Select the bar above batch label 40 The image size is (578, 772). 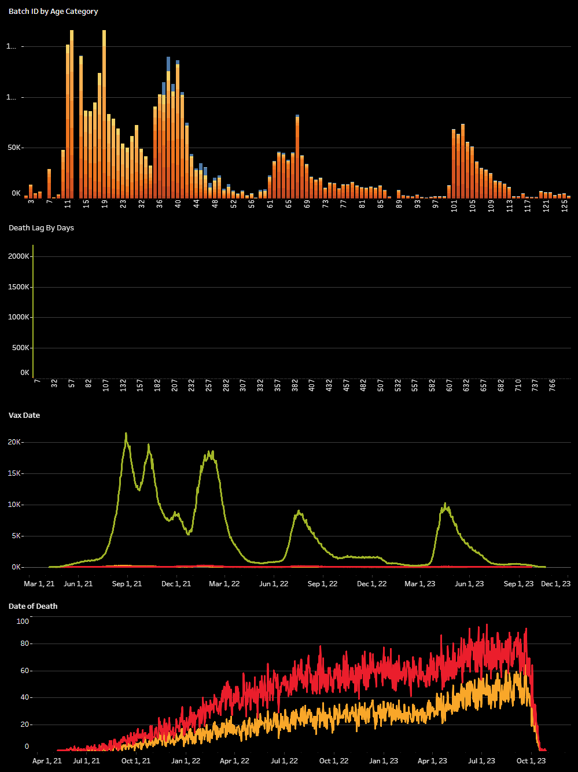click(178, 129)
